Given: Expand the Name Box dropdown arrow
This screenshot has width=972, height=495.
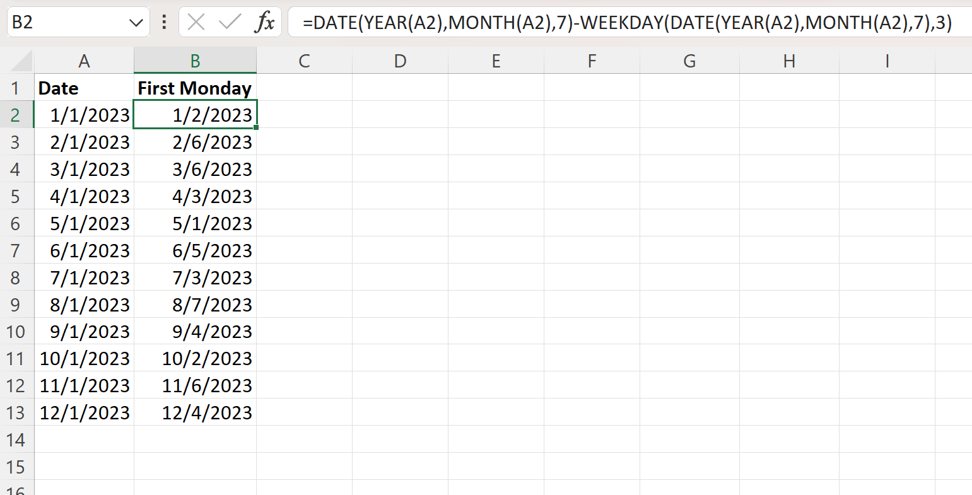Looking at the screenshot, I should pos(136,23).
